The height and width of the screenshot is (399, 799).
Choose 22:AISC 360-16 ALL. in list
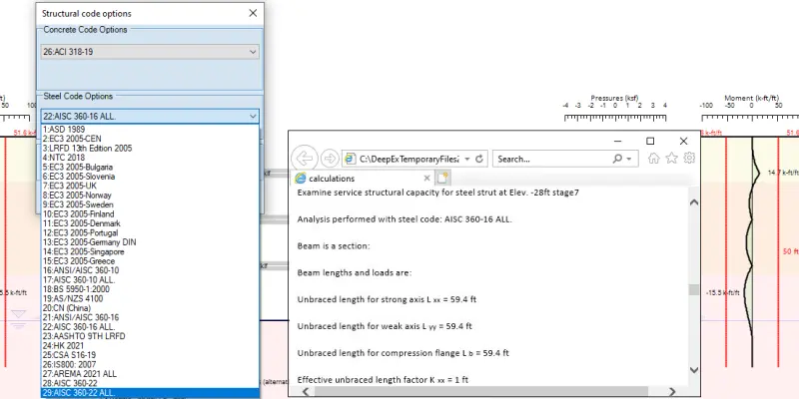79,327
